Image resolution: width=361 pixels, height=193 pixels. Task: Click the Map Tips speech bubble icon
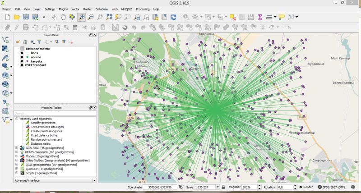tap(281, 17)
